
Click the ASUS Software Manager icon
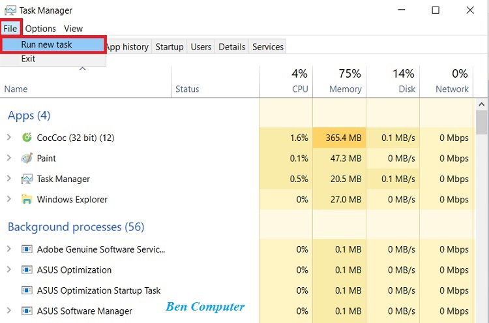27,311
